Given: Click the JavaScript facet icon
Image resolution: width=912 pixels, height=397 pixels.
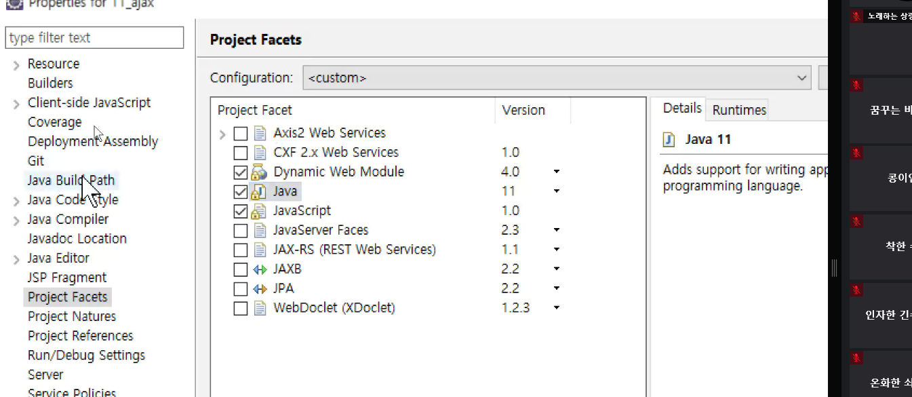Looking at the screenshot, I should (x=258, y=211).
